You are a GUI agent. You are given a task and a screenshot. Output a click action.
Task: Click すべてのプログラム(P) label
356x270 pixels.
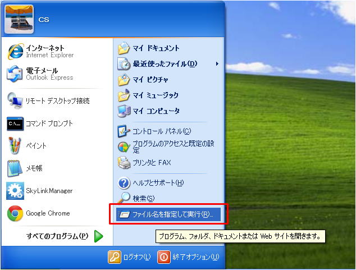click(57, 236)
